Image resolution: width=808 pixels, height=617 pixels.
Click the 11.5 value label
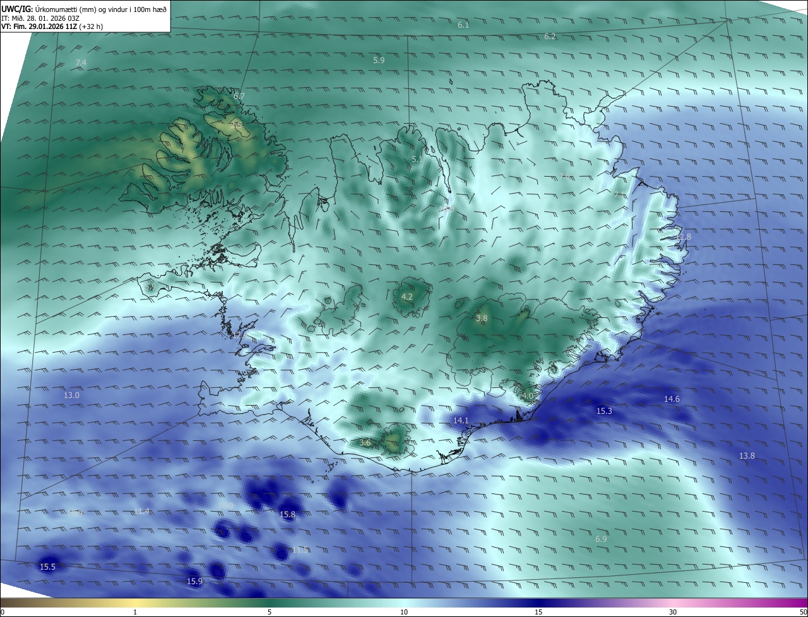(x=300, y=550)
